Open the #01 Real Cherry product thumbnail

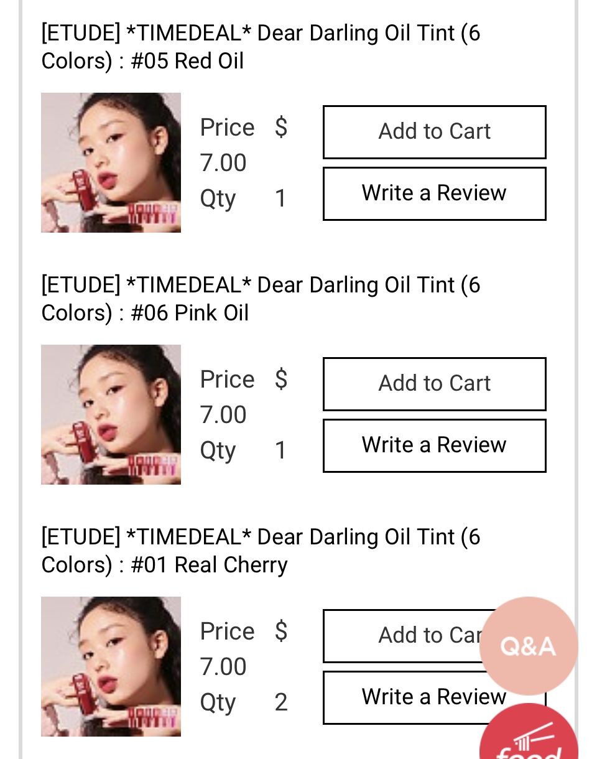pos(111,666)
